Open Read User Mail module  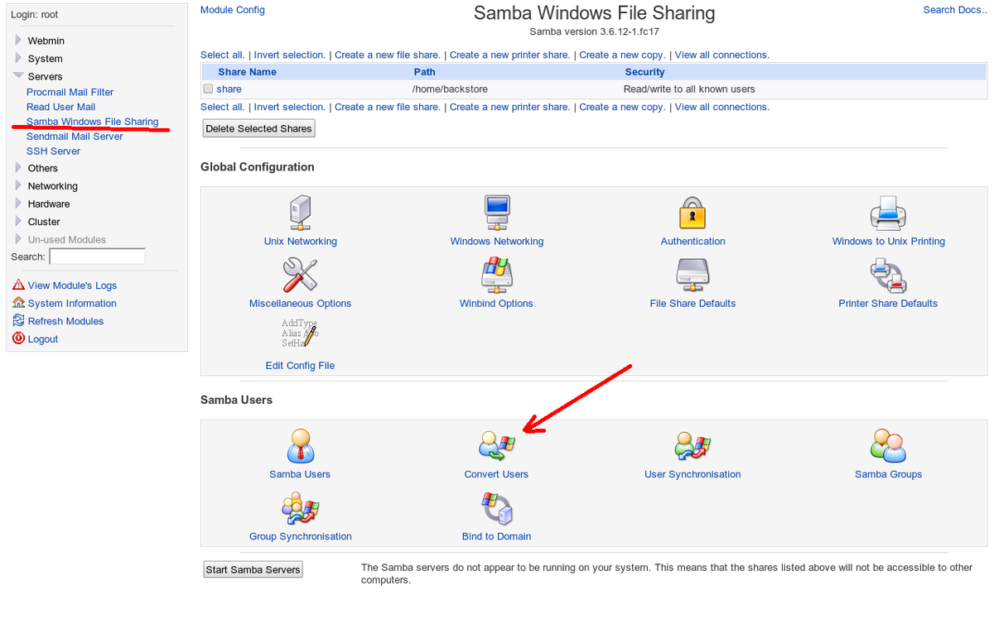[60, 107]
